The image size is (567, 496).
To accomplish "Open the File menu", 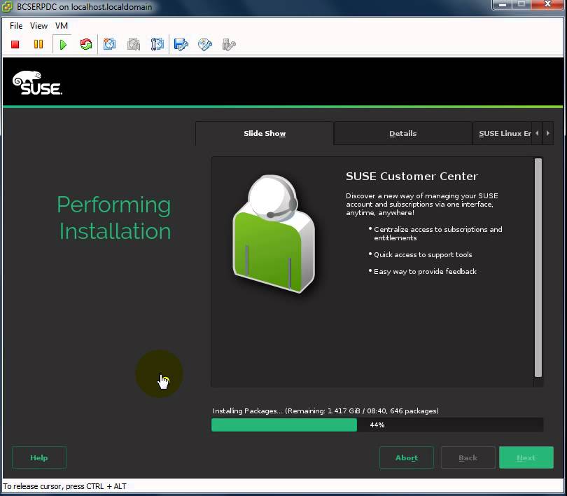I will [x=16, y=26].
